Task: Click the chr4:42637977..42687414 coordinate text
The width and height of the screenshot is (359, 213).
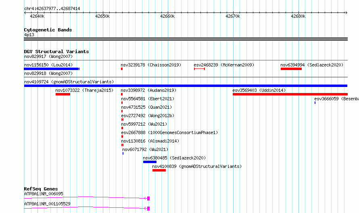Action: [52, 9]
